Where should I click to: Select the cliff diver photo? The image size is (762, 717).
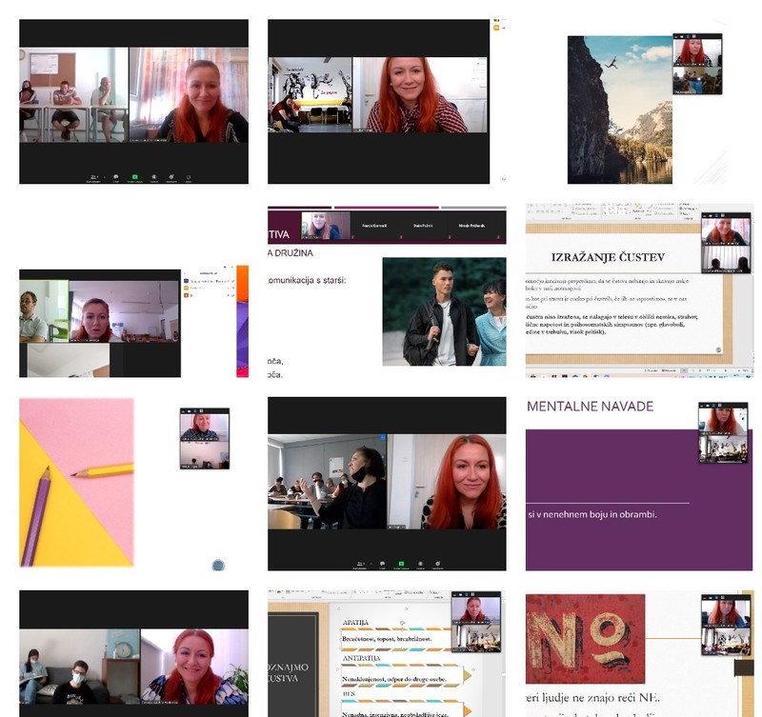coord(619,110)
